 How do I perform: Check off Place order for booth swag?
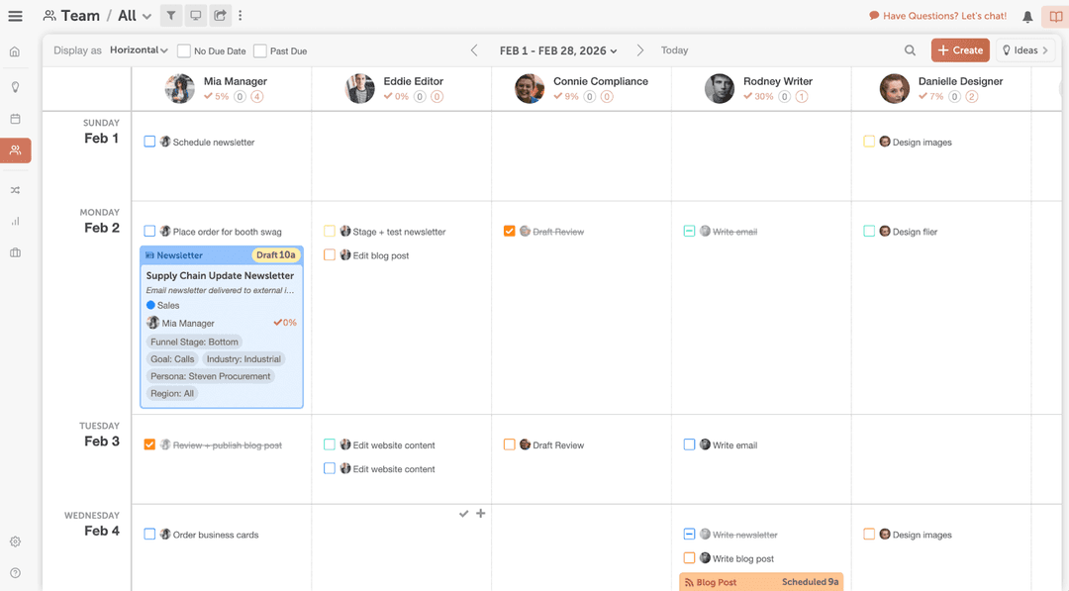pos(149,231)
